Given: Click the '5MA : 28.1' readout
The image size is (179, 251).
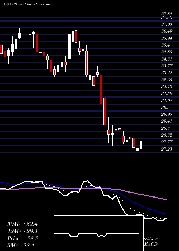Looking at the screenshot, I should coord(21,245).
